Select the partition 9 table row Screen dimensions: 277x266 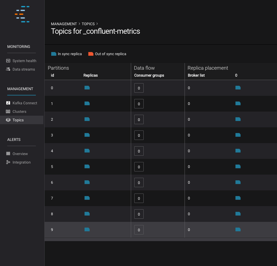click(110, 230)
